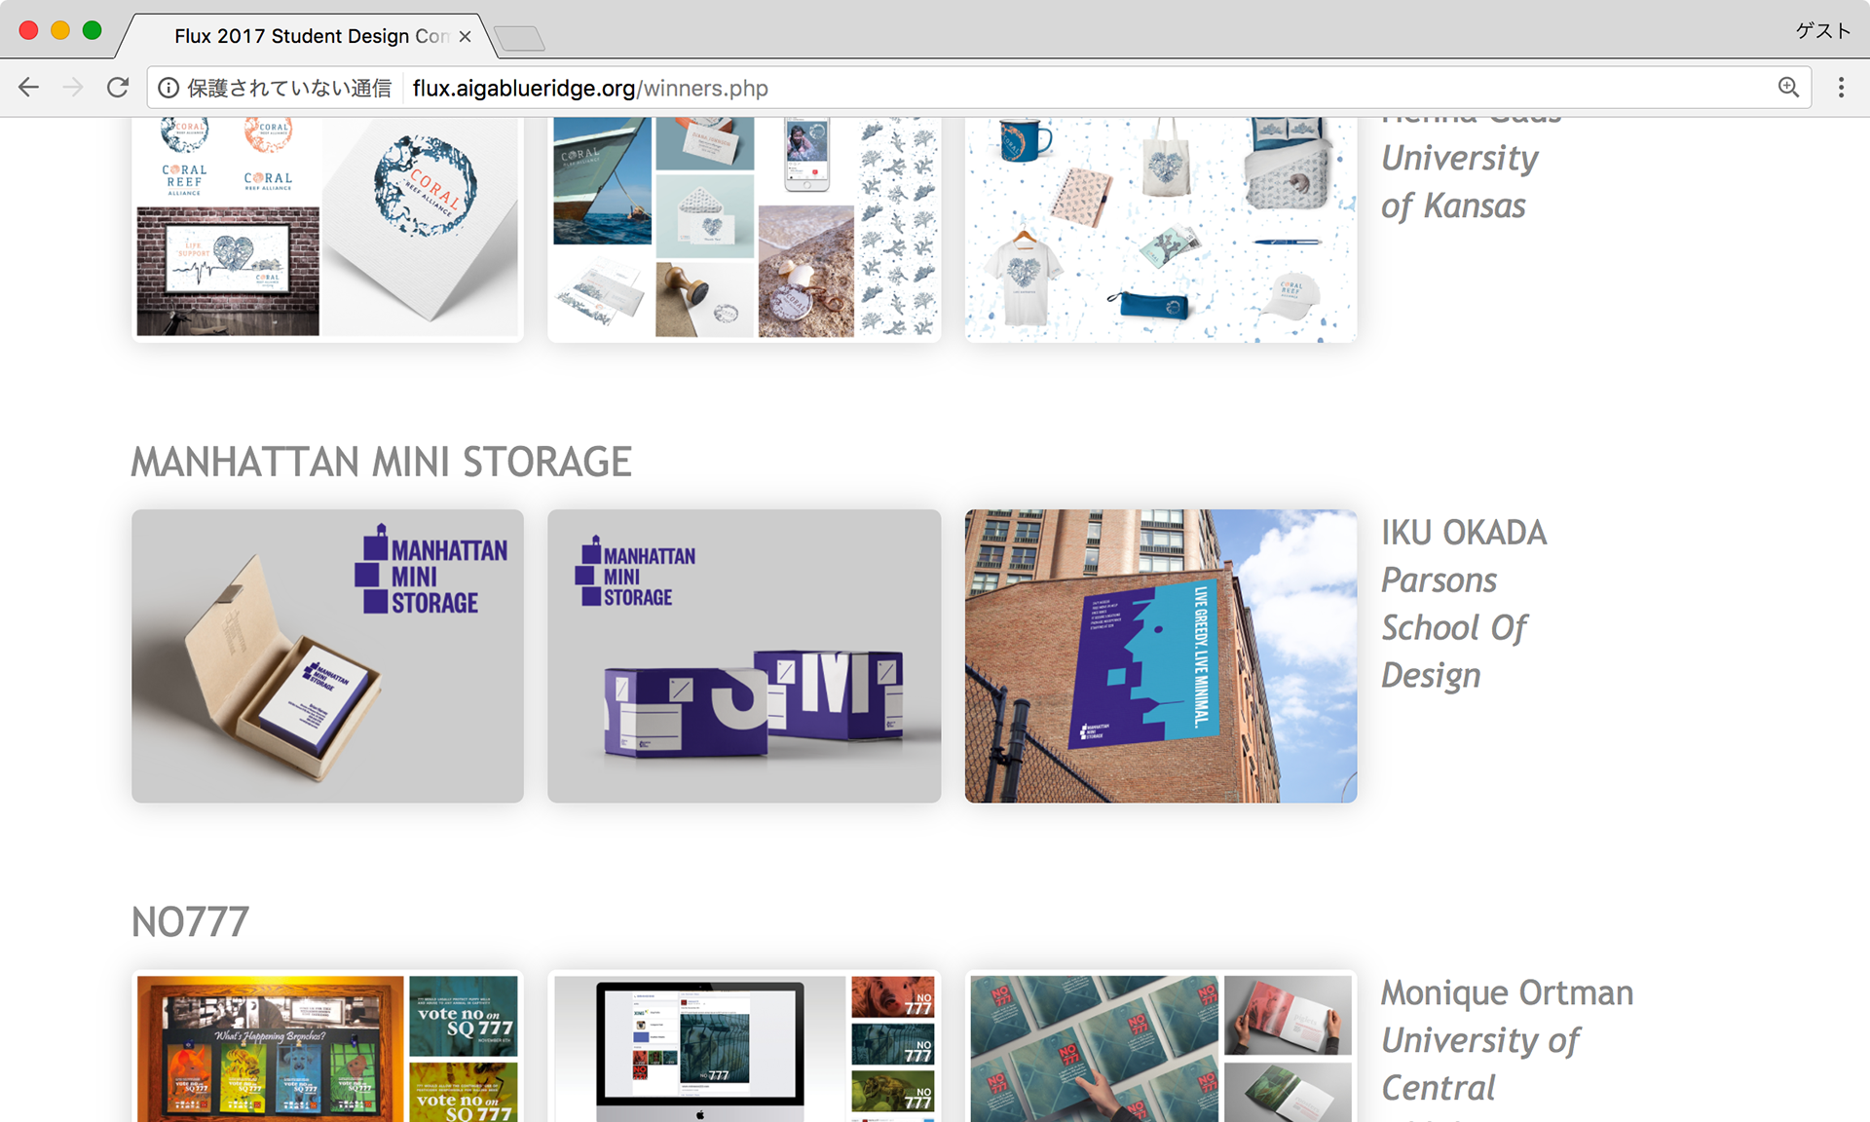Click the zoom magnifier icon in address bar
The width and height of the screenshot is (1870, 1122).
[x=1788, y=88]
